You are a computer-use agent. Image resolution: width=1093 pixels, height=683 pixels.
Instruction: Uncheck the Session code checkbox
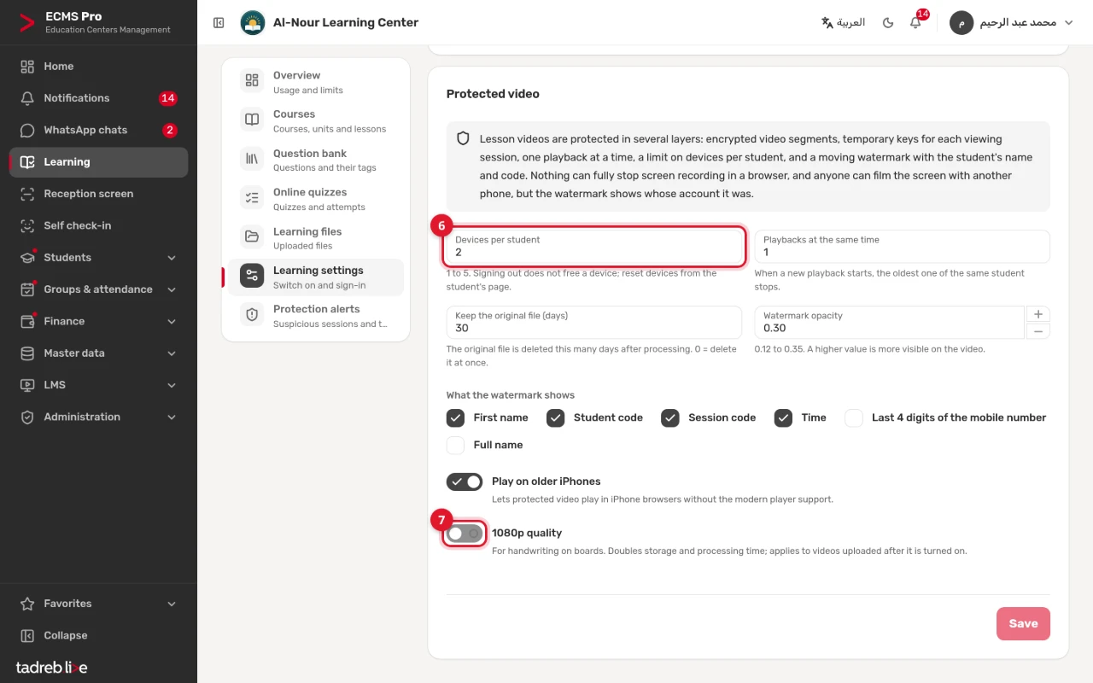pos(670,417)
